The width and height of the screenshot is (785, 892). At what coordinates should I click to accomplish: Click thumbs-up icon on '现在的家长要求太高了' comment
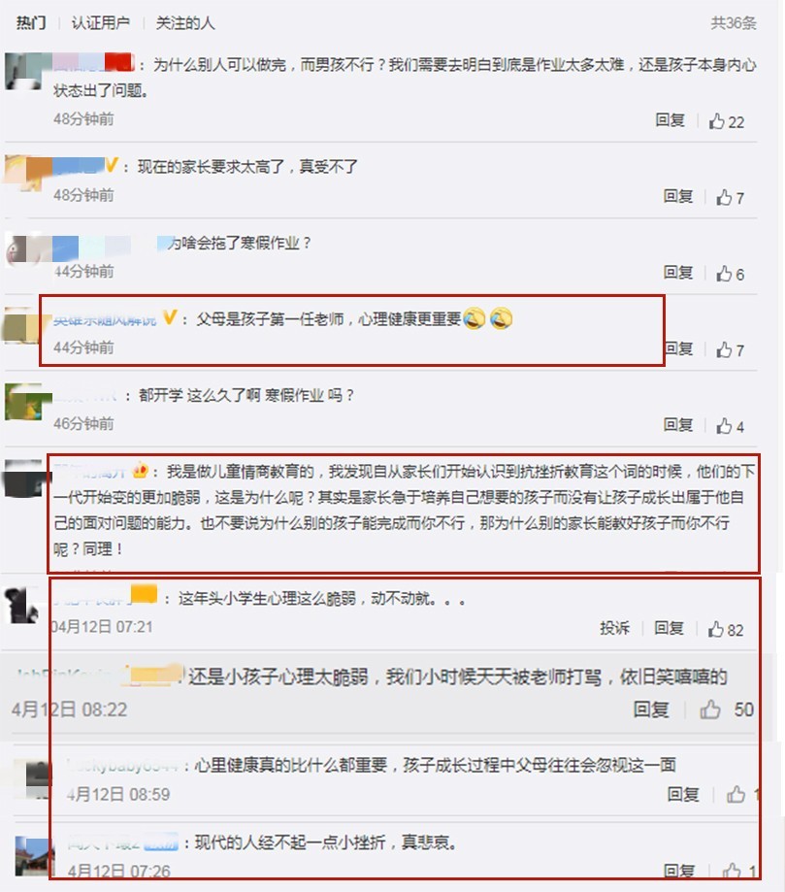[x=724, y=197]
